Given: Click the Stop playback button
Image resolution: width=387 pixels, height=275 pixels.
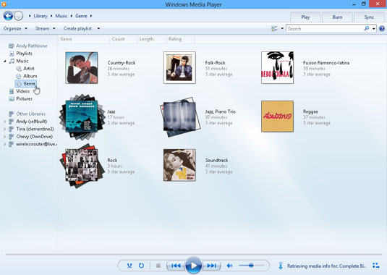Looking at the screenshot, I should 158,266.
